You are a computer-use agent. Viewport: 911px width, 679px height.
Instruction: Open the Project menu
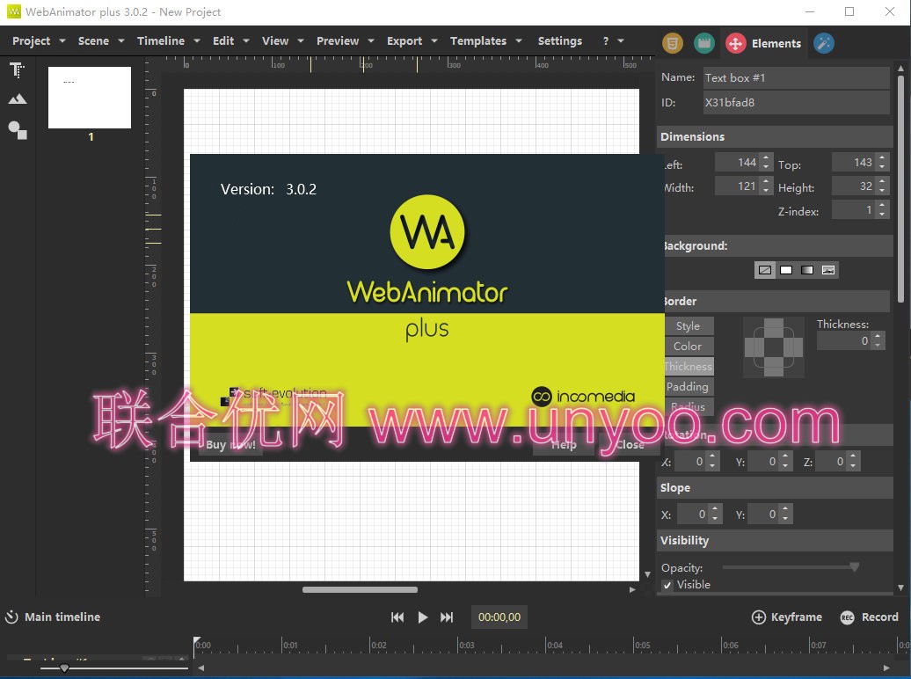click(39, 40)
